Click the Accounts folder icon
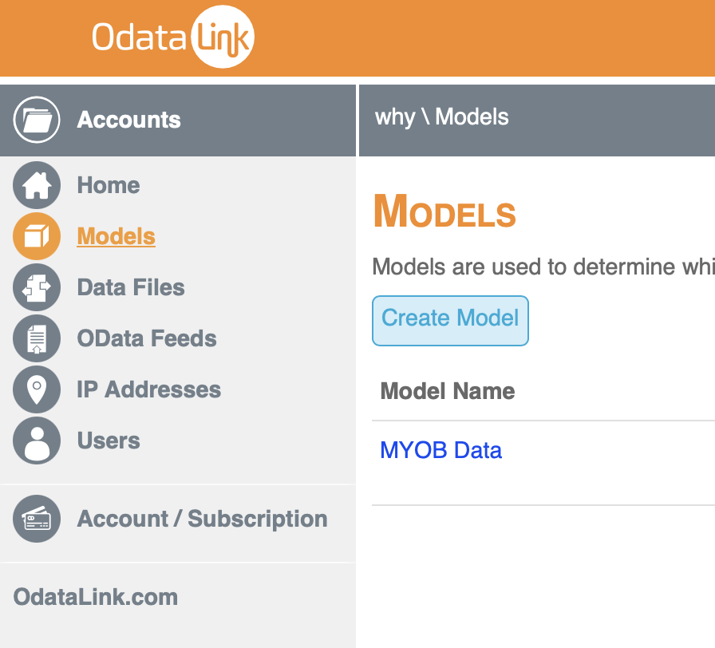Image resolution: width=715 pixels, height=648 pixels. coord(37,120)
